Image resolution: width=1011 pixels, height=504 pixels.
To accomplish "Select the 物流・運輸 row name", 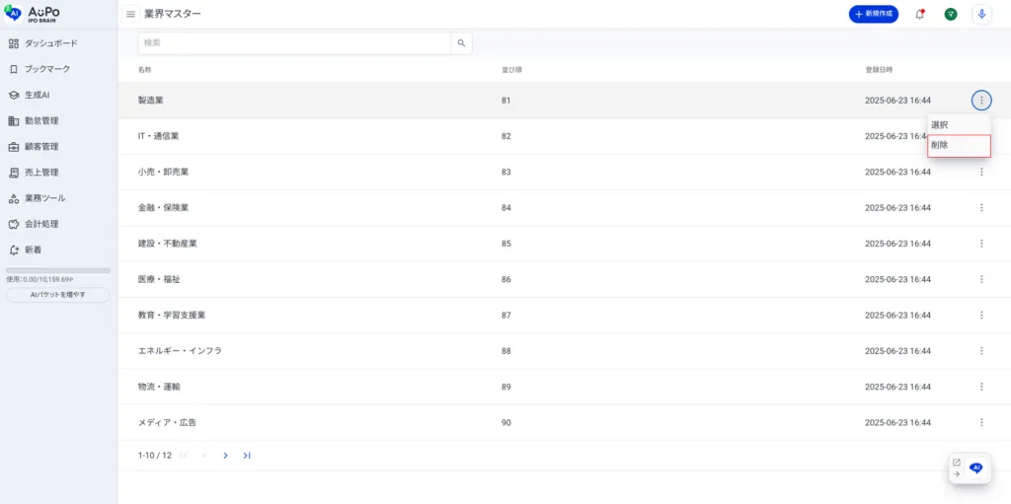I will [x=159, y=387].
